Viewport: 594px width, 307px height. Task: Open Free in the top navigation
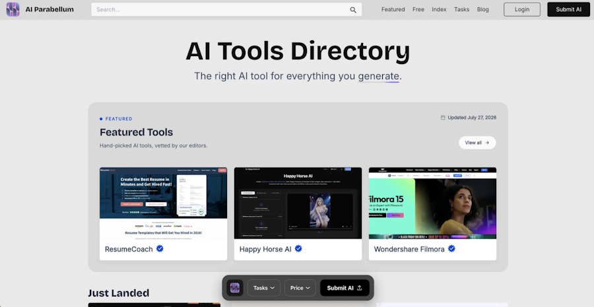[x=418, y=9]
